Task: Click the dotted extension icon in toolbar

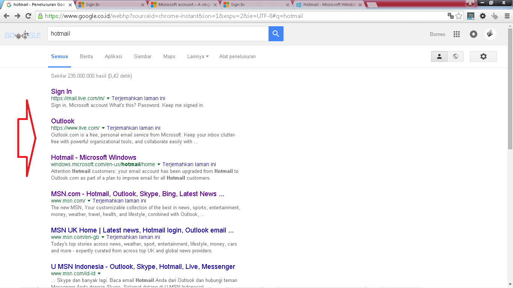Action: [x=494, y=16]
